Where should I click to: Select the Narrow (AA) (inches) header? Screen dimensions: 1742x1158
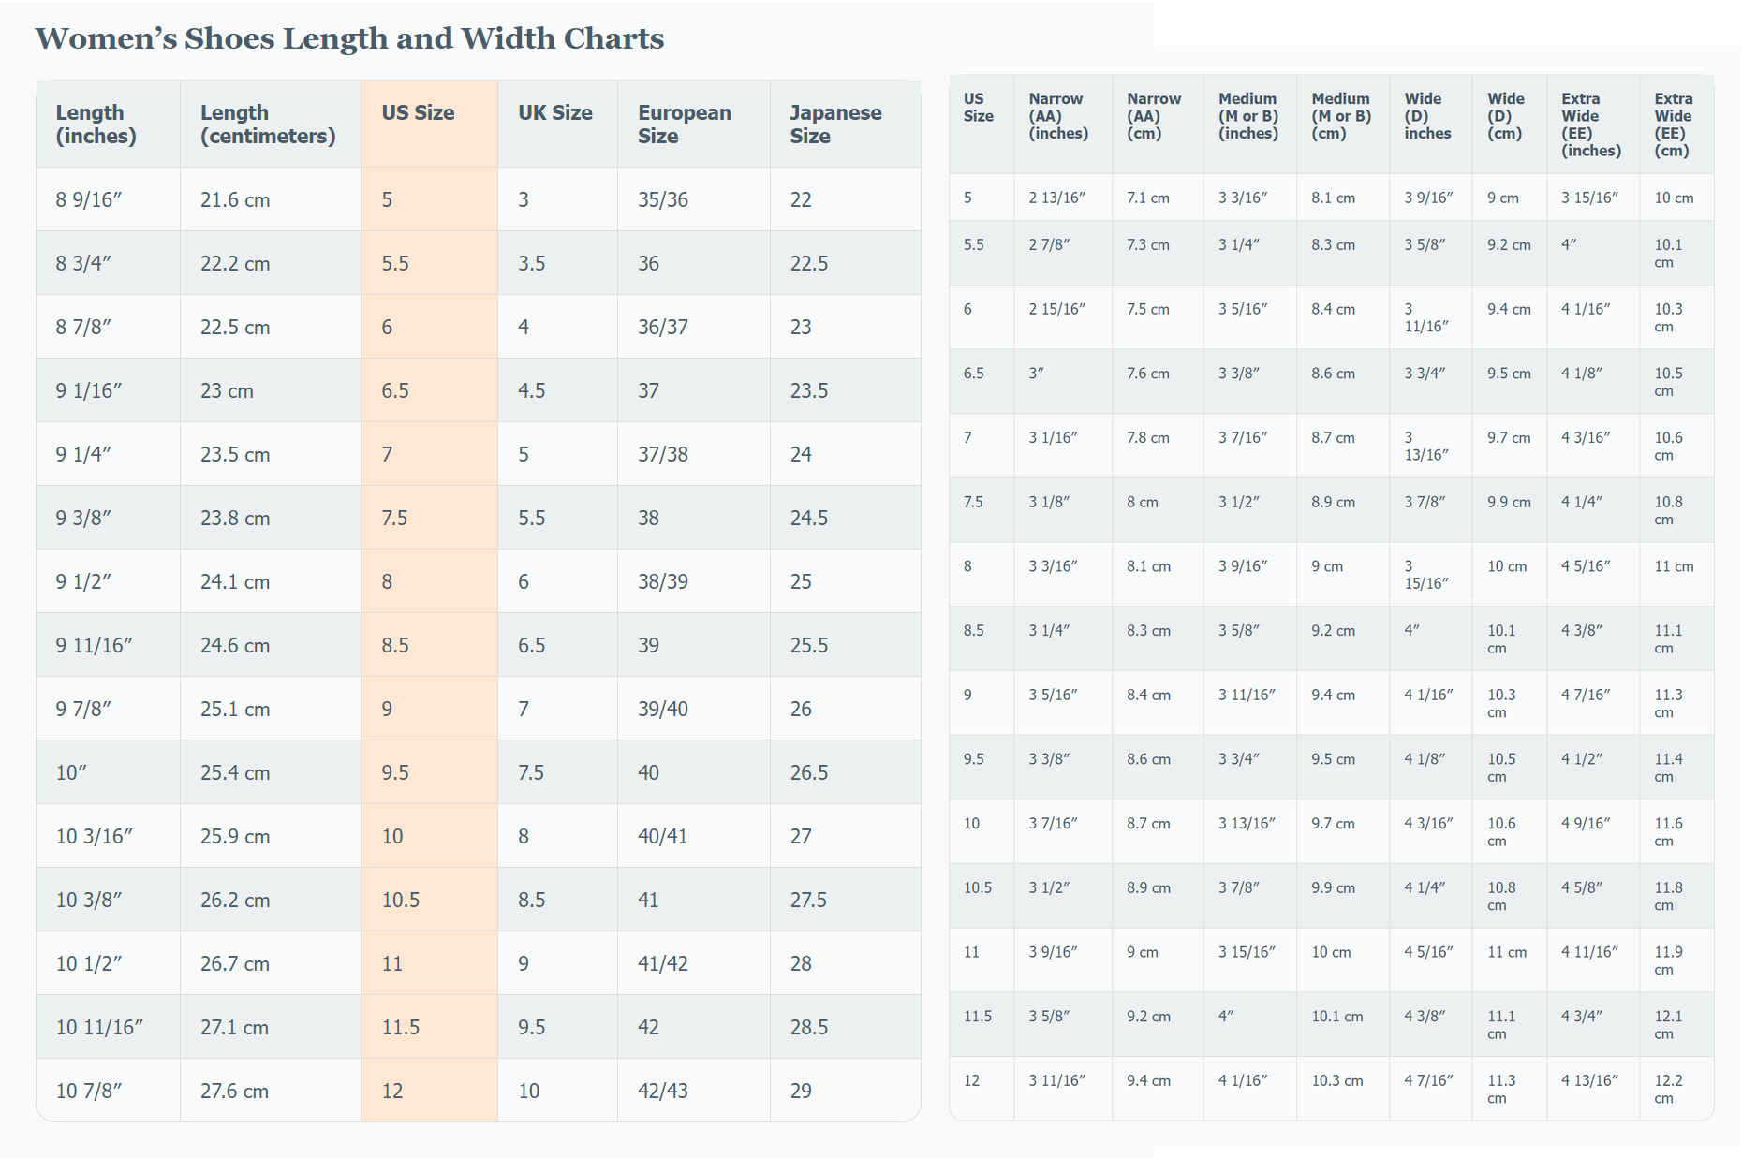1058,116
